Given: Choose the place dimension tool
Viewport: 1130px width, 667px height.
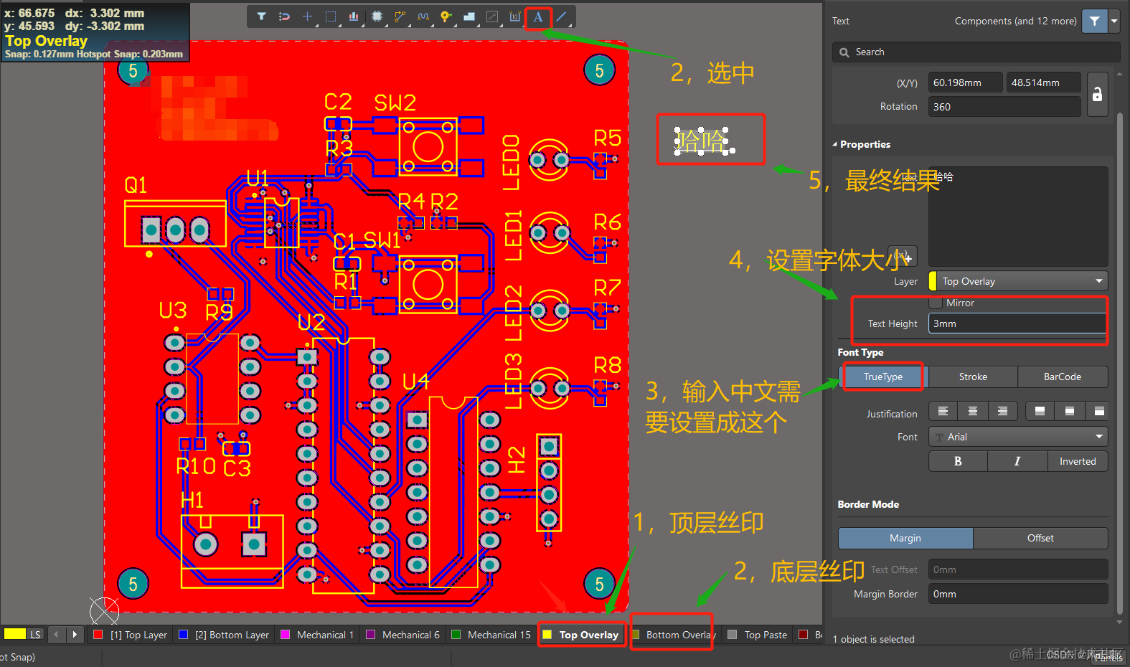Looking at the screenshot, I should [x=515, y=16].
